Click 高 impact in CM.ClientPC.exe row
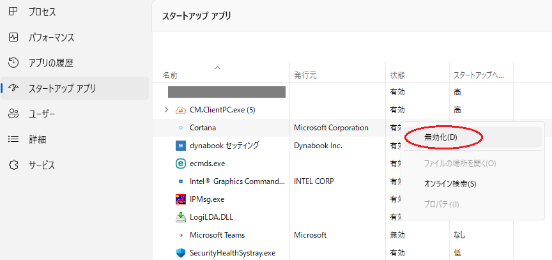552x260 pixels. [457, 110]
